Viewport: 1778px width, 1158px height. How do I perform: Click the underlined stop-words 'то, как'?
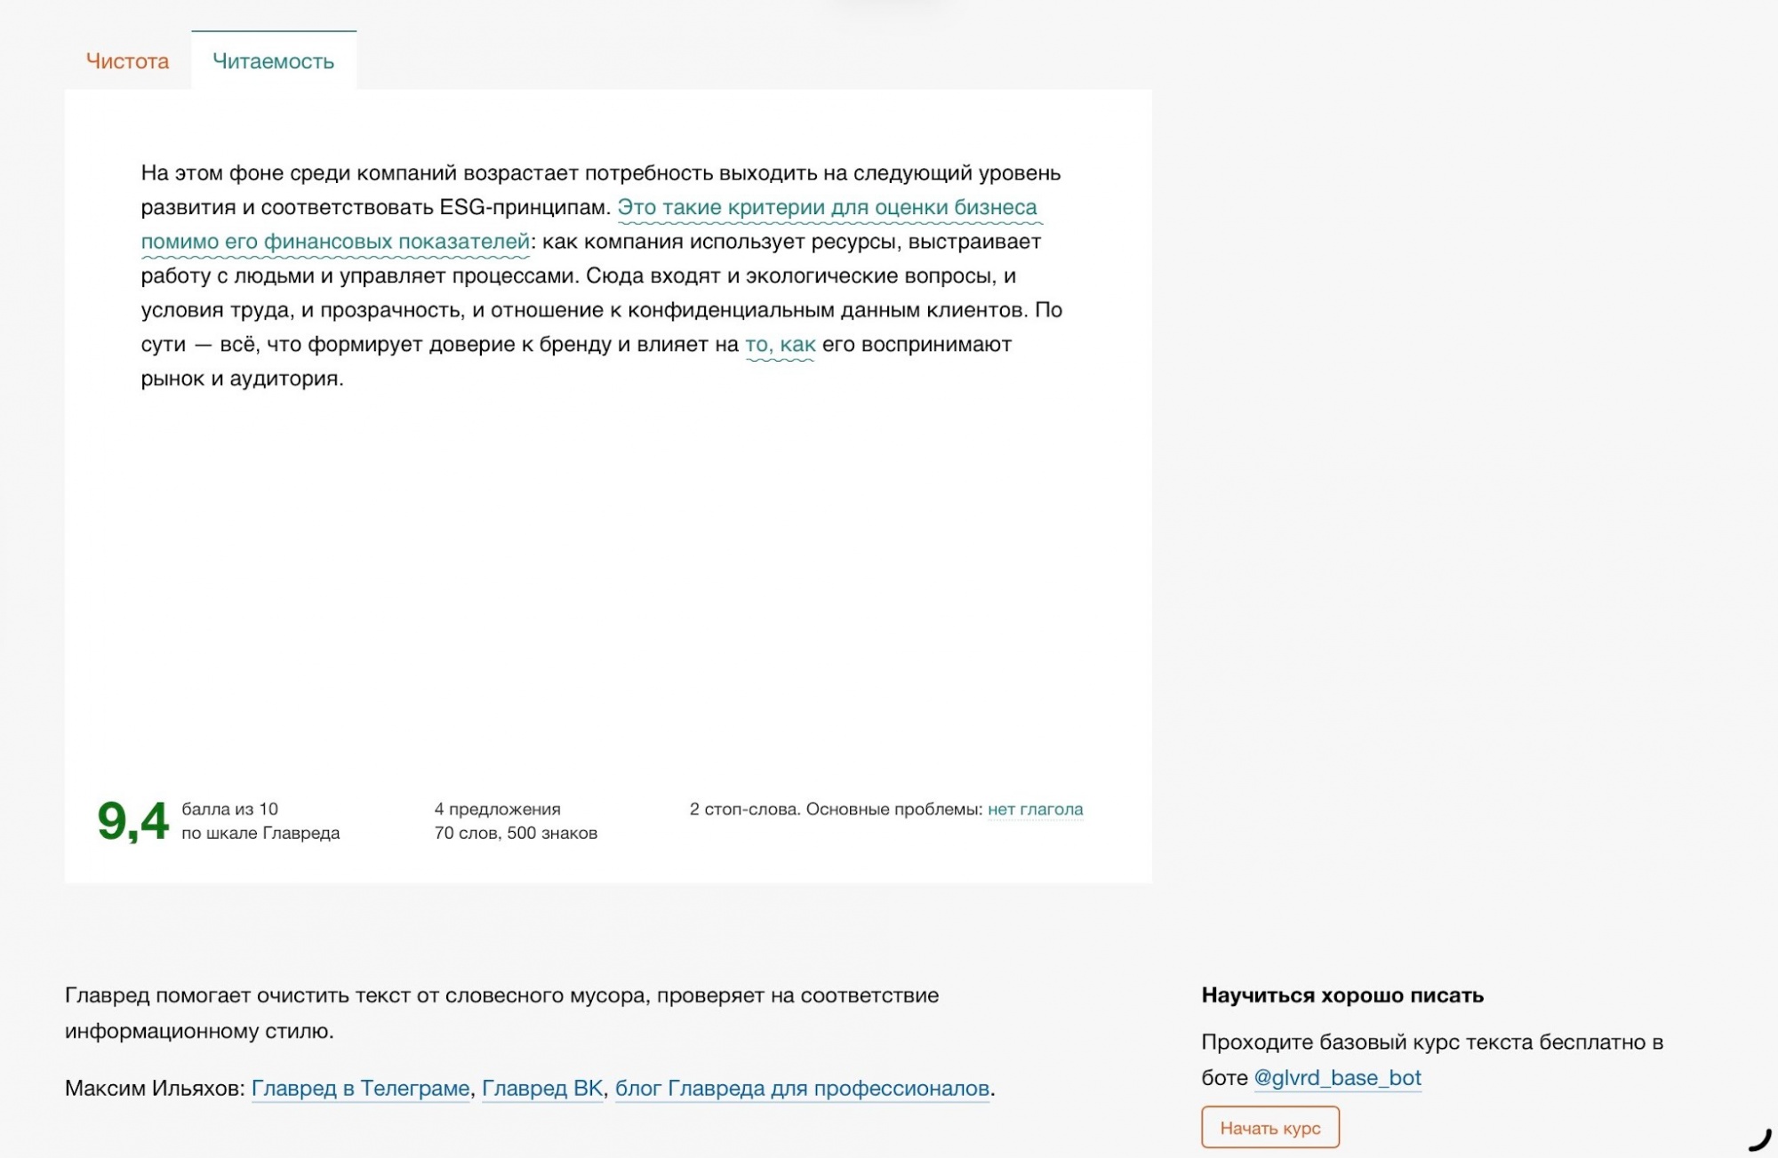(780, 345)
